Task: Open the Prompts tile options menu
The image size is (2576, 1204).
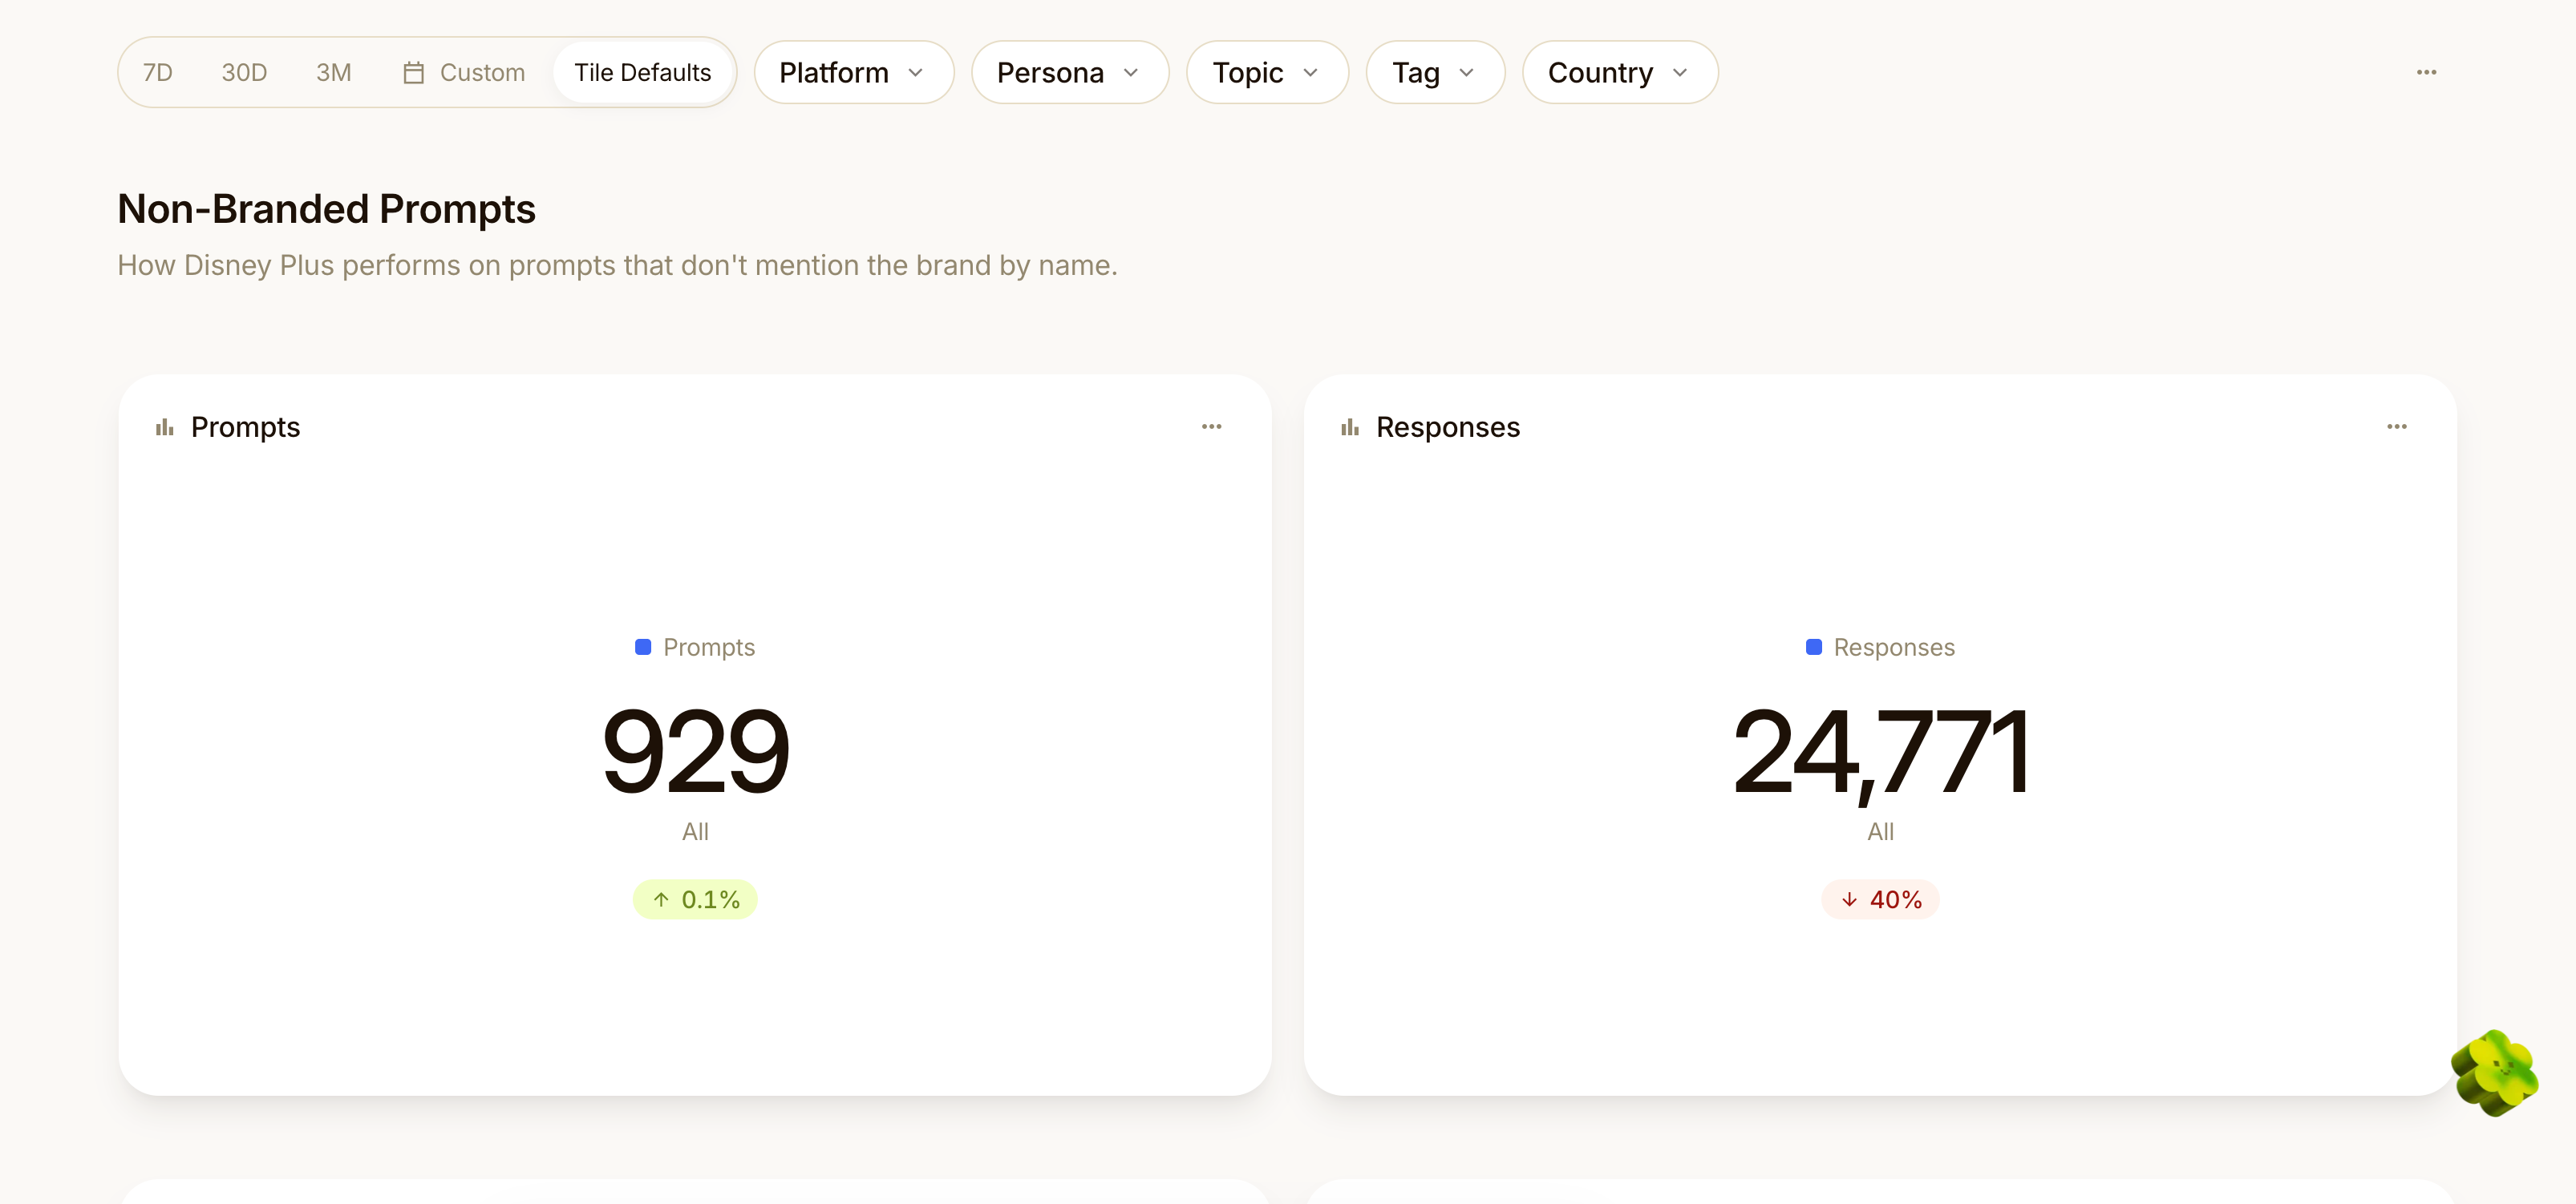Action: click(x=1211, y=426)
